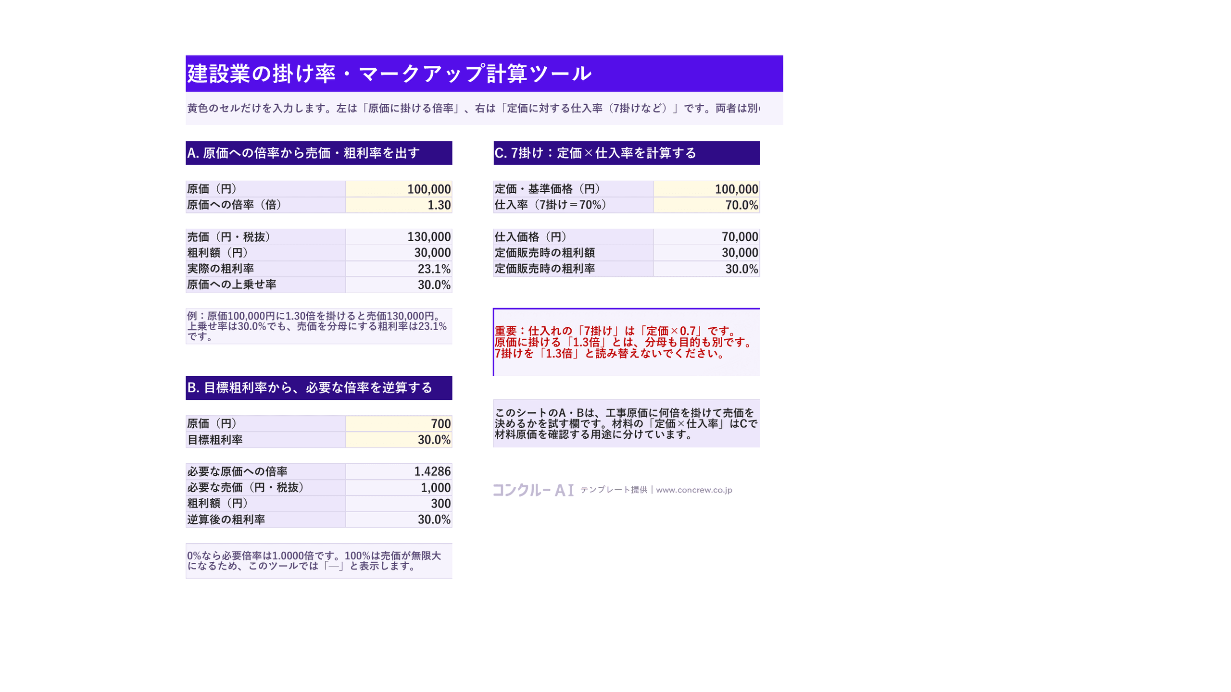Click the 粗利額（円） label in section B
The image size is (1231, 692).
coord(265,503)
